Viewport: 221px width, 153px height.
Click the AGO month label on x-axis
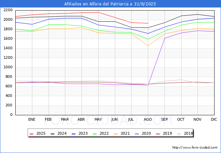[148, 119]
